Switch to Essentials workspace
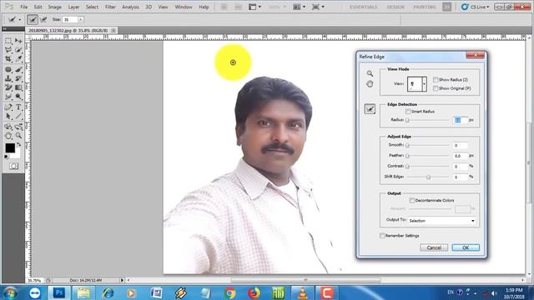Screen dimensions: 534x300 364,7
